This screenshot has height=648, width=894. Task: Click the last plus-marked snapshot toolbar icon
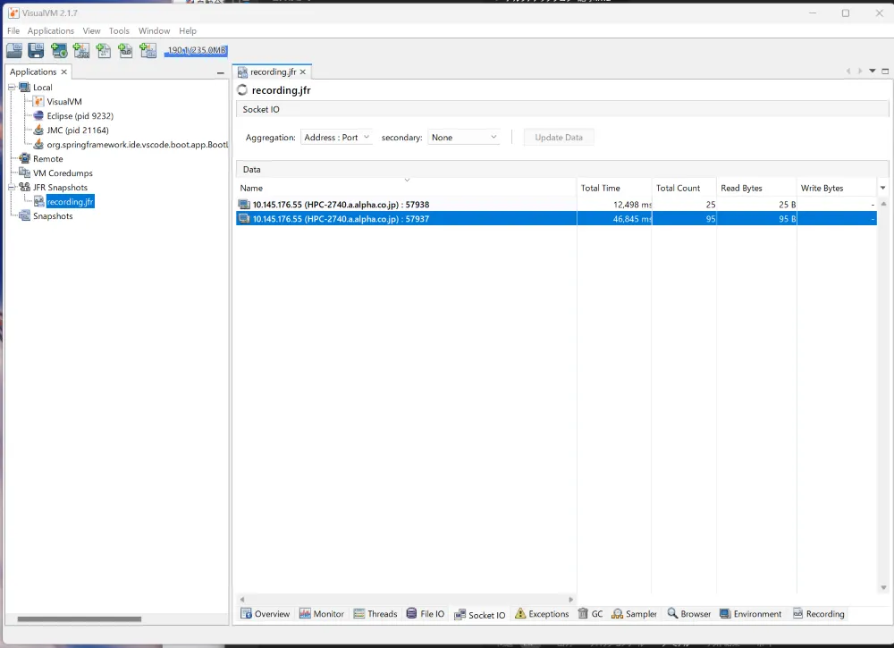(148, 51)
